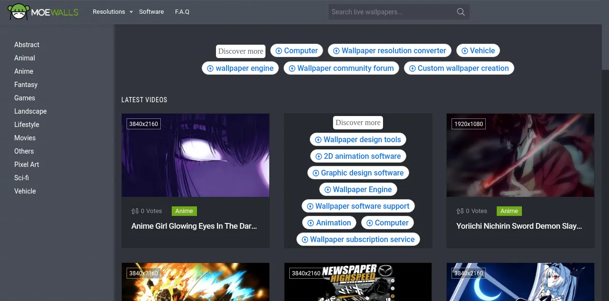Click Anime tag under Yoriichi Nichirin Sword
Image resolution: width=609 pixels, height=301 pixels.
[x=509, y=211]
